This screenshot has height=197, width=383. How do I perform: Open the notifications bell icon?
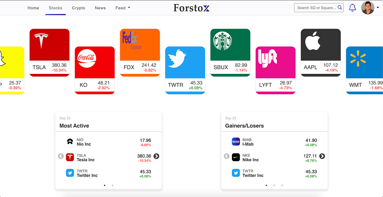click(x=352, y=8)
